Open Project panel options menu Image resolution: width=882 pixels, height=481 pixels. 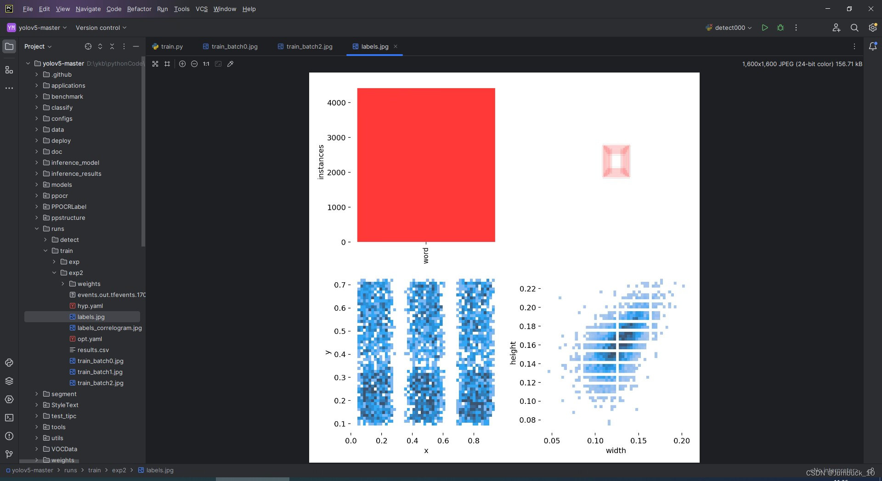point(124,46)
